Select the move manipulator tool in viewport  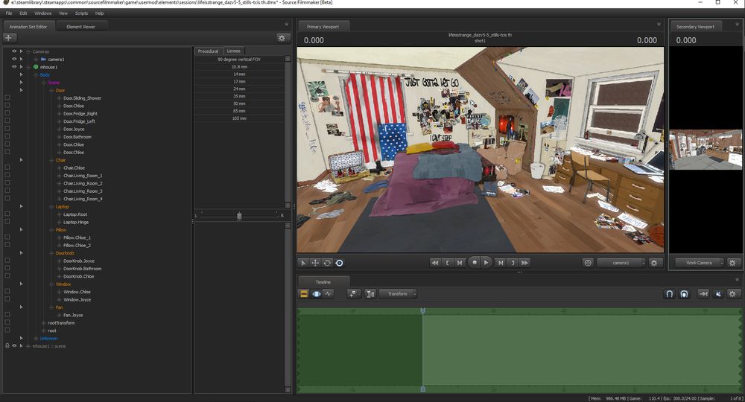pyautogui.click(x=315, y=263)
